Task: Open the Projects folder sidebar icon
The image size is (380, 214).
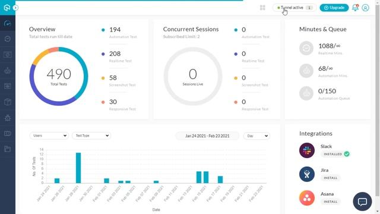Action: tap(8, 149)
